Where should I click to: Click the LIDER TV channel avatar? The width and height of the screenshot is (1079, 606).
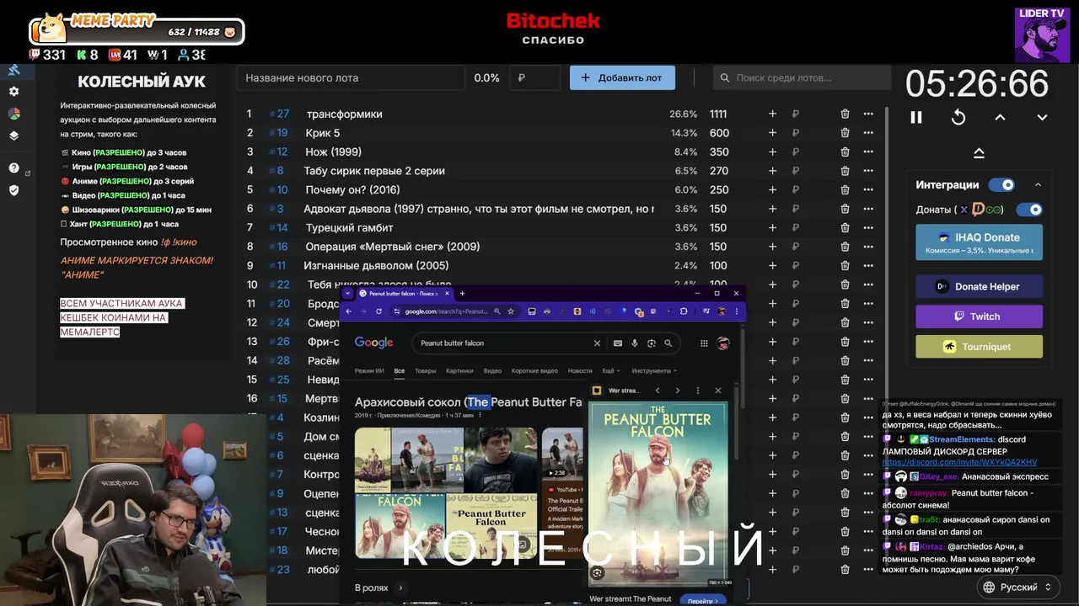(x=1042, y=35)
